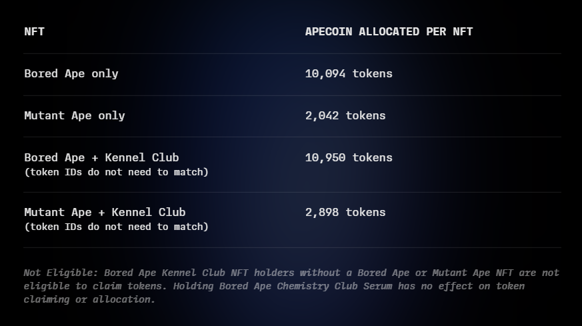This screenshot has height=326, width=582.
Task: Click the 2,042 tokens value
Action: 345,115
